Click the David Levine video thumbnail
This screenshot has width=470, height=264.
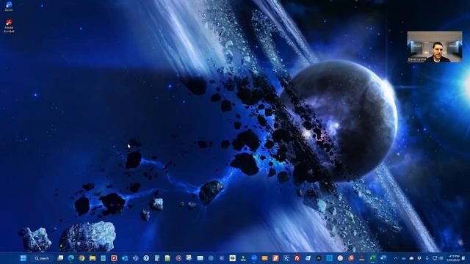tap(434, 47)
